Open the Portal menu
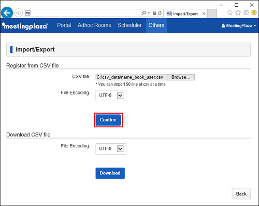 (x=64, y=25)
